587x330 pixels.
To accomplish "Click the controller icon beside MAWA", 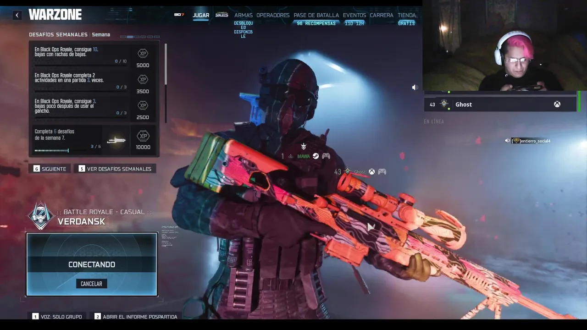I will pyautogui.click(x=326, y=156).
